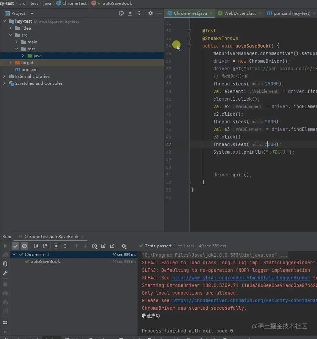Image resolution: width=317 pixels, height=339 pixels.
Task: Select pom.xml in the project tree
Action: (30, 70)
